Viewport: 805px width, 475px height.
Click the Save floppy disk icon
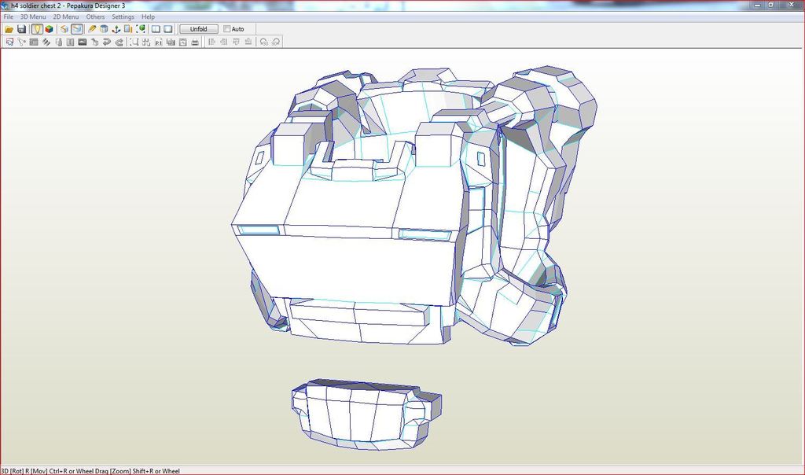[x=21, y=29]
